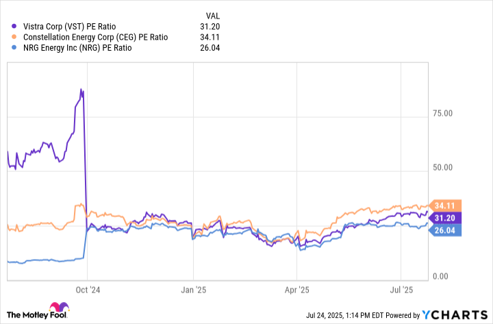The height and width of the screenshot is (324, 493).
Task: Click the YCharts logo
Action: (x=455, y=315)
